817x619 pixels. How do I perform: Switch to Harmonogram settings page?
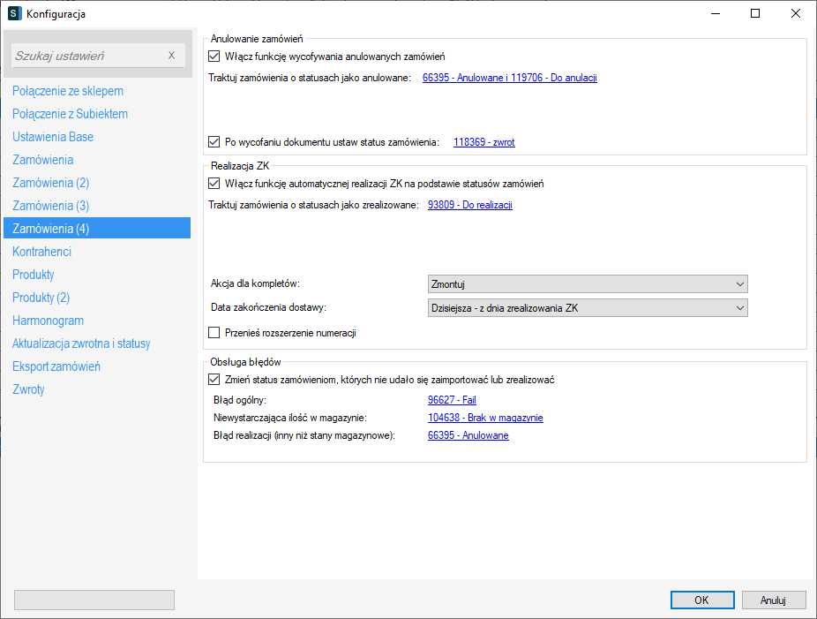tap(49, 321)
